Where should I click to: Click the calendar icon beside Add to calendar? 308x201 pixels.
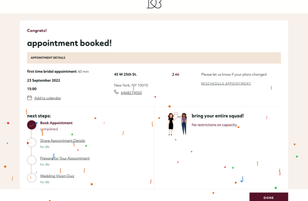(x=29, y=98)
